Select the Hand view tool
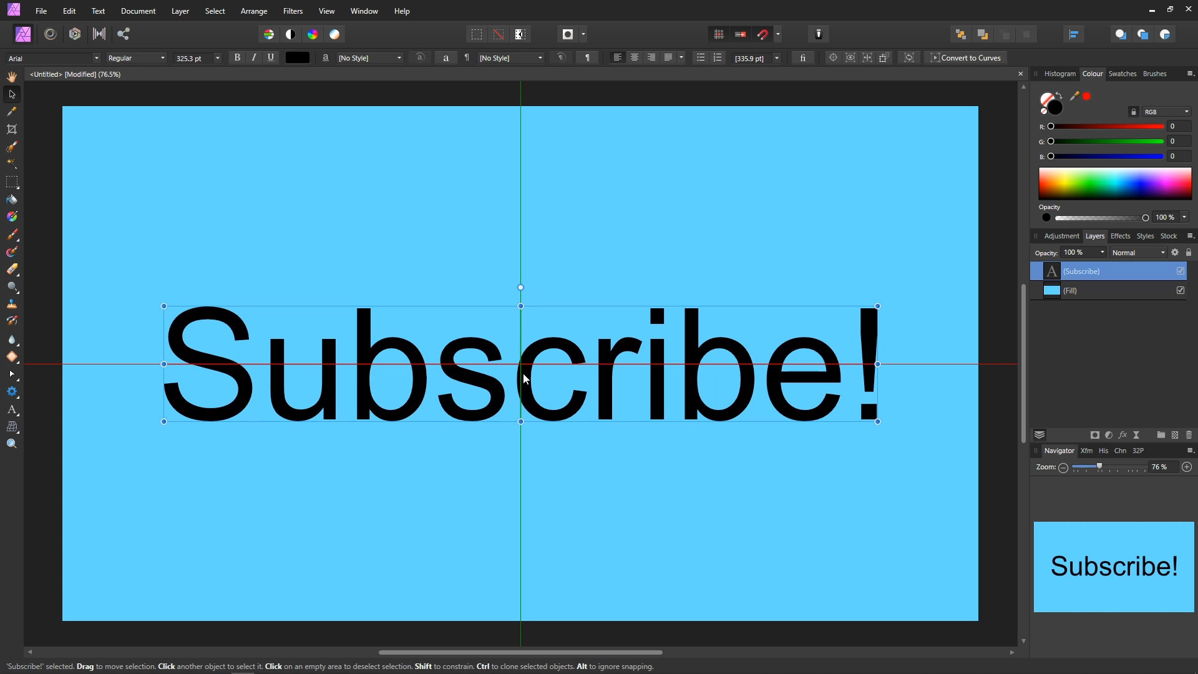1198x674 pixels. pyautogui.click(x=12, y=77)
